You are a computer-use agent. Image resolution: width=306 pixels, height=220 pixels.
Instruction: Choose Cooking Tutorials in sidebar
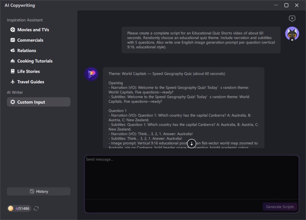click(x=39, y=61)
